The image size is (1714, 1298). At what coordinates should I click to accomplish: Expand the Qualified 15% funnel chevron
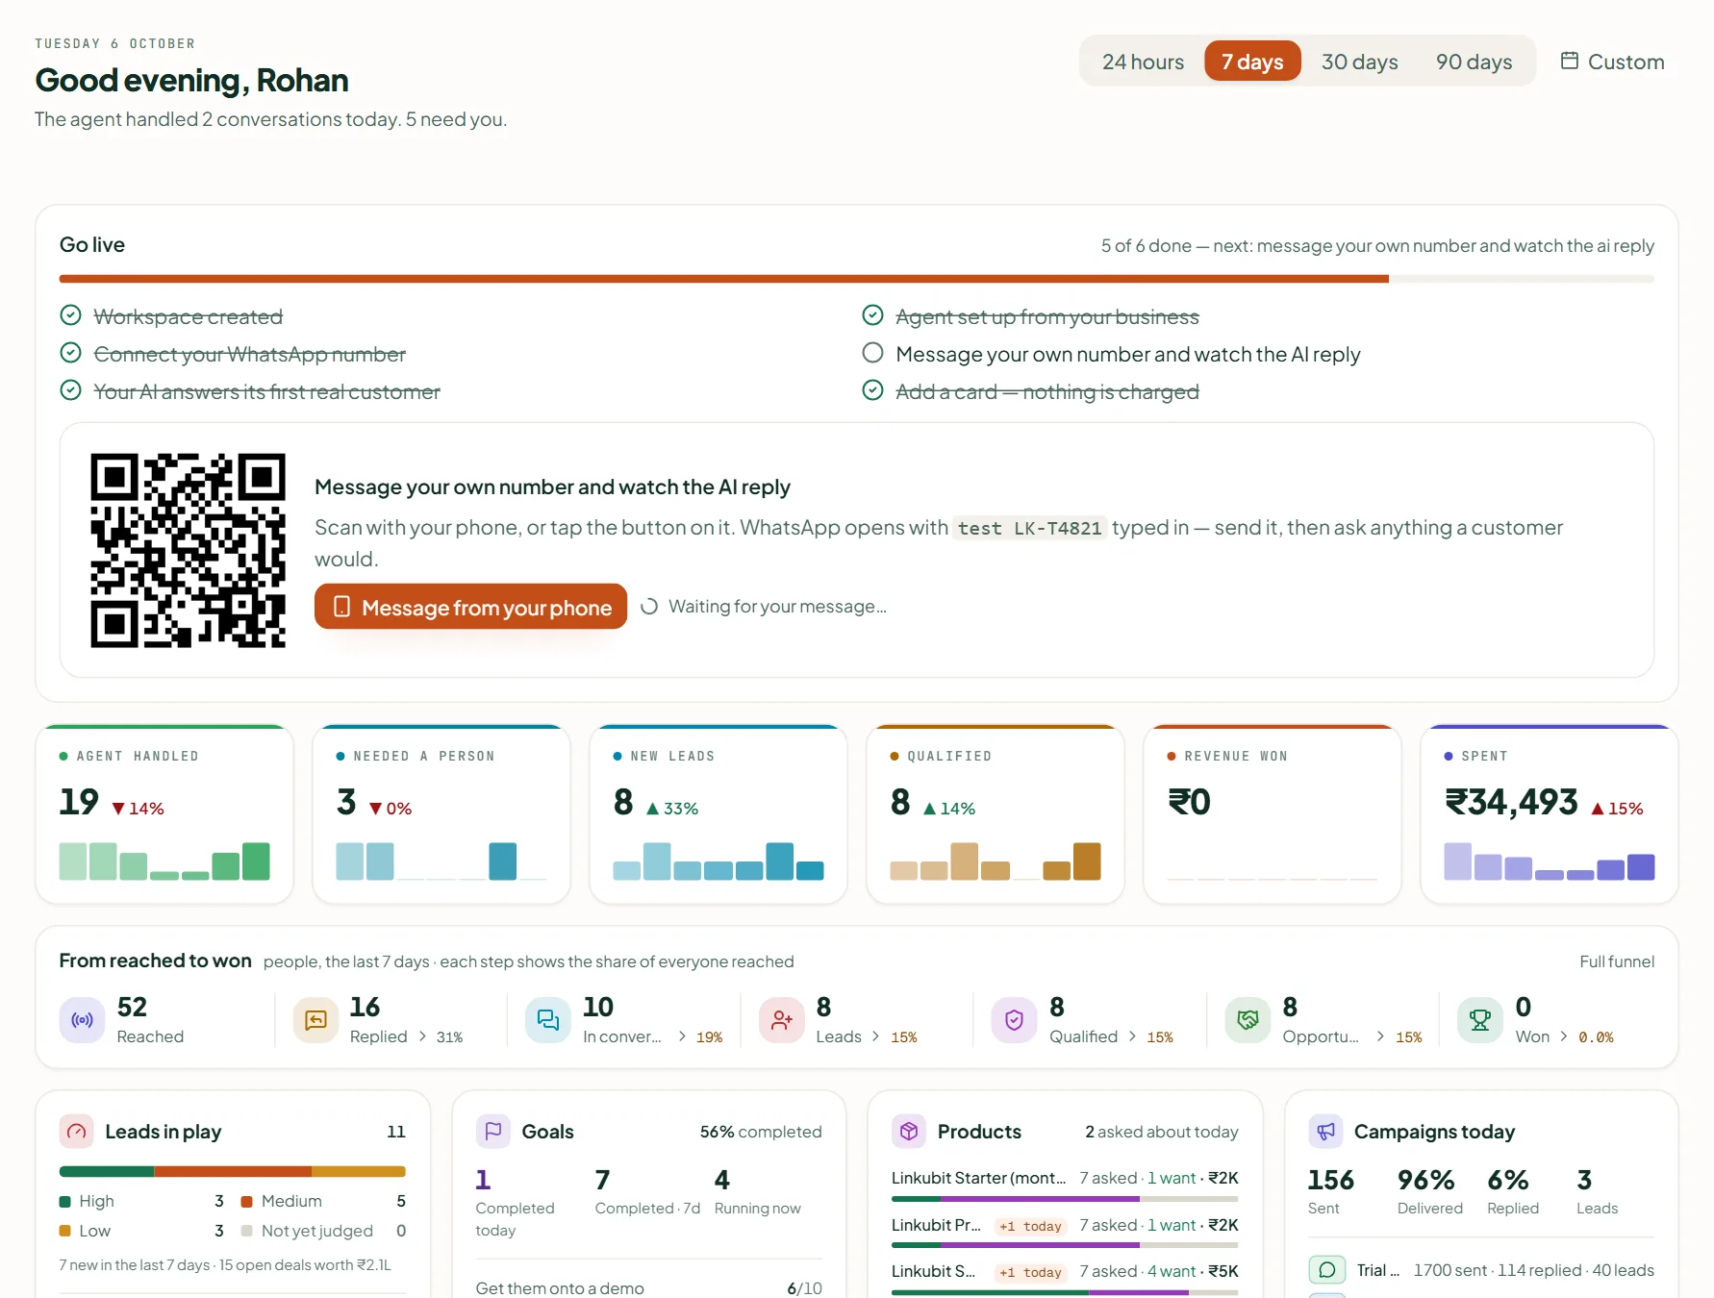[1132, 1036]
